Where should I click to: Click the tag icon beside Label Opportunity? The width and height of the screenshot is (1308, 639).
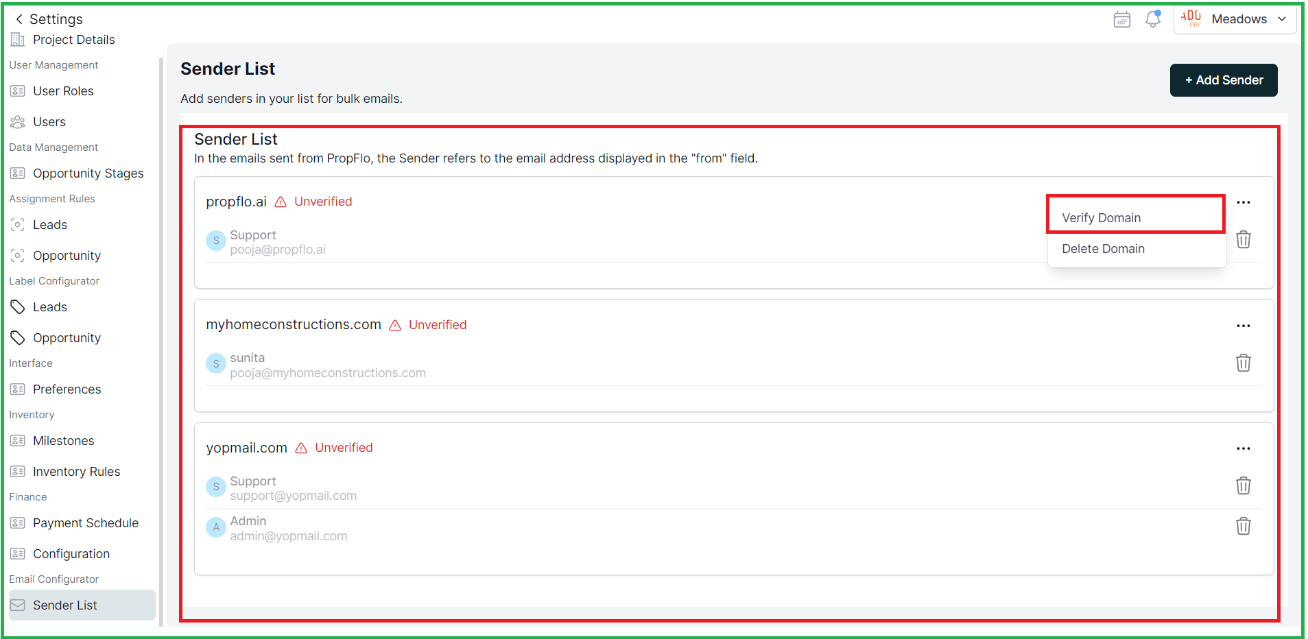tap(18, 338)
